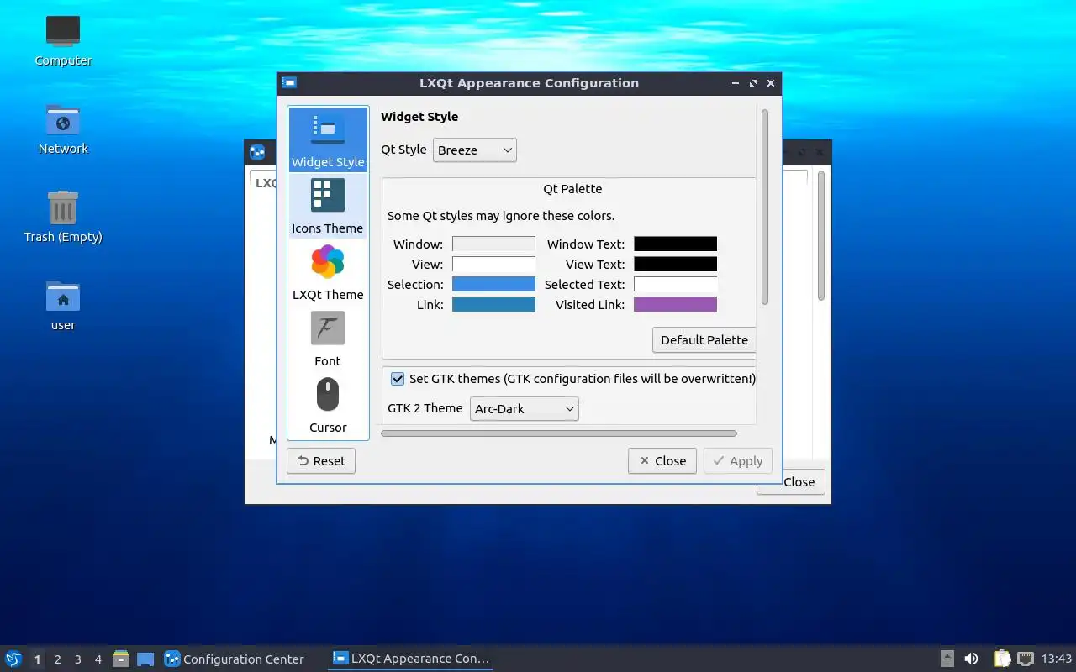Open the clipboard manager tray icon
Screen dimensions: 1076x672
pos(1002,659)
